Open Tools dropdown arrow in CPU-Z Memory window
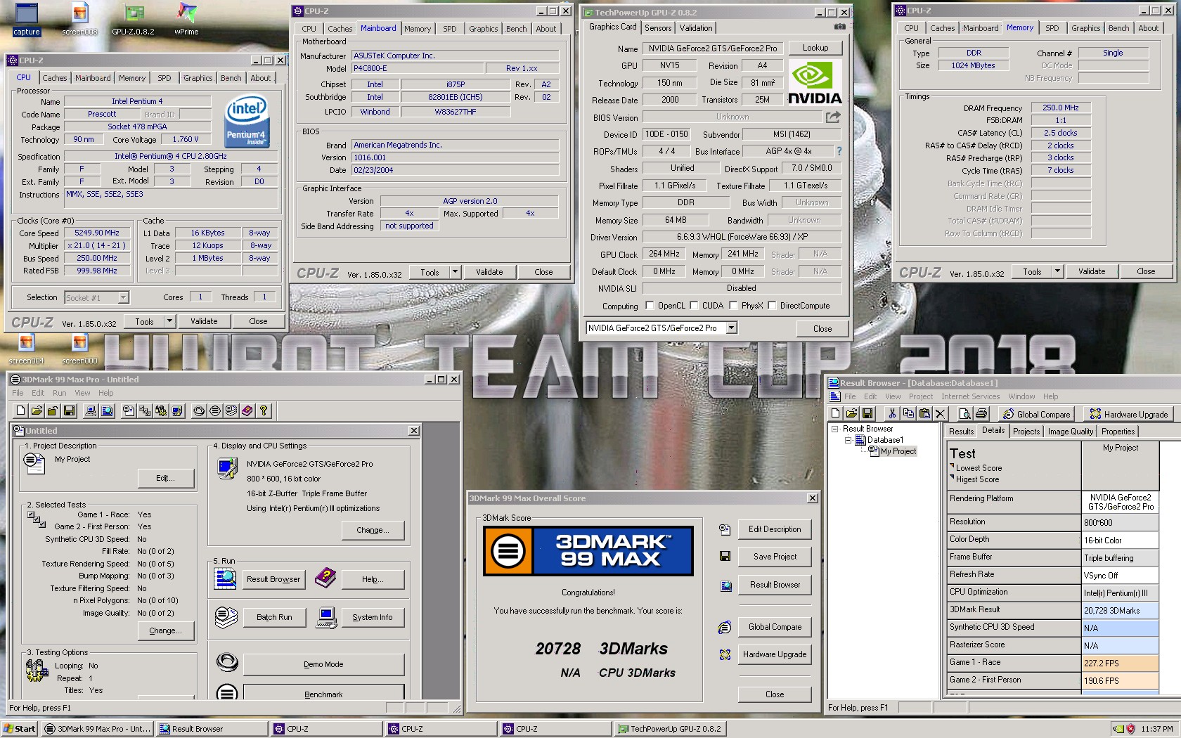The image size is (1181, 738). pos(1057,271)
